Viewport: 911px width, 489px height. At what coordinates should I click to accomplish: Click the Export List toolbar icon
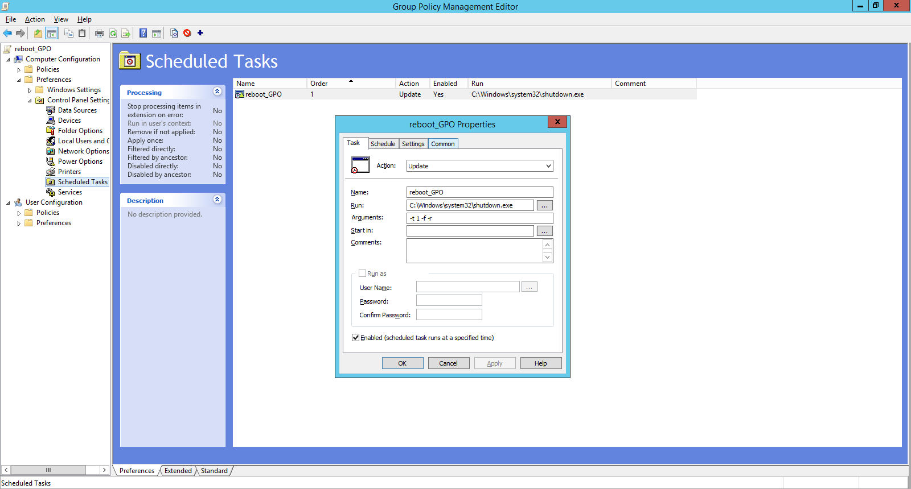[126, 33]
